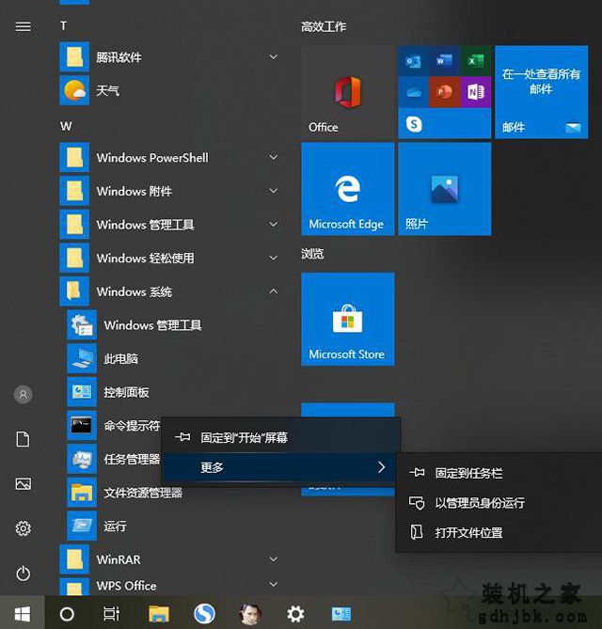Open Control Panel icon on taskbar
Viewport: 602px width, 629px height.
(341, 614)
